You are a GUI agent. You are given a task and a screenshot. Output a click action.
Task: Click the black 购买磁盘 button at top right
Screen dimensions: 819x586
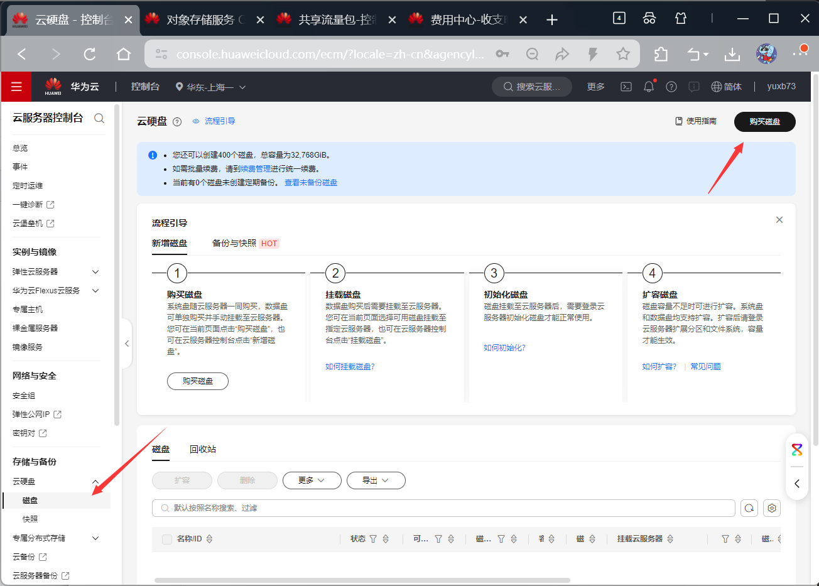(x=765, y=122)
